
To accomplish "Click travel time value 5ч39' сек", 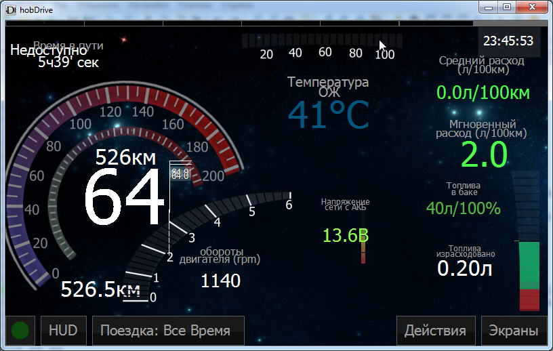I will point(68,62).
